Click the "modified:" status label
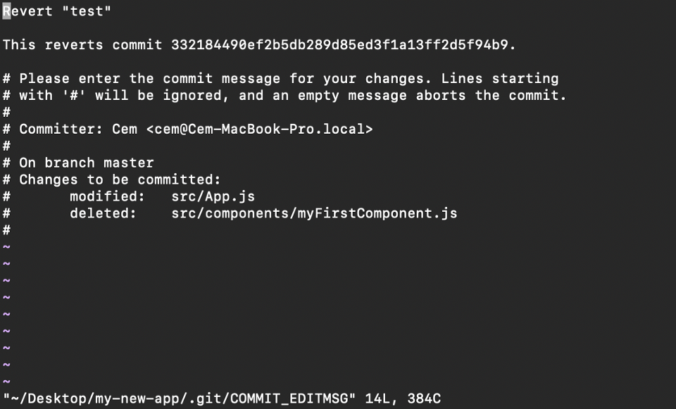The height and width of the screenshot is (409, 676). pos(103,197)
